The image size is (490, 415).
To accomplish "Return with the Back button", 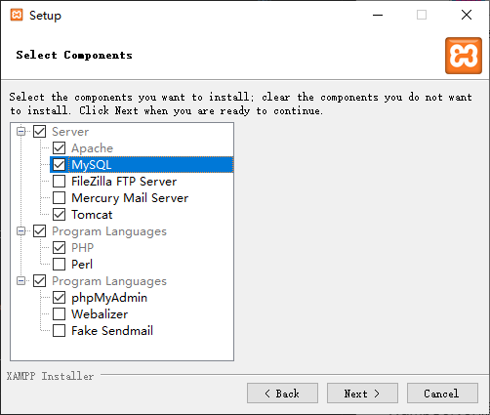I will (282, 394).
